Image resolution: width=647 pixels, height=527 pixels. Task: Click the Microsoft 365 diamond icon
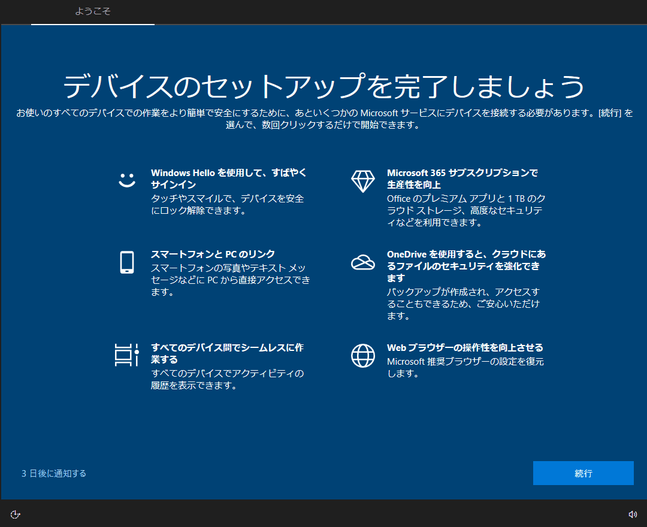point(362,181)
